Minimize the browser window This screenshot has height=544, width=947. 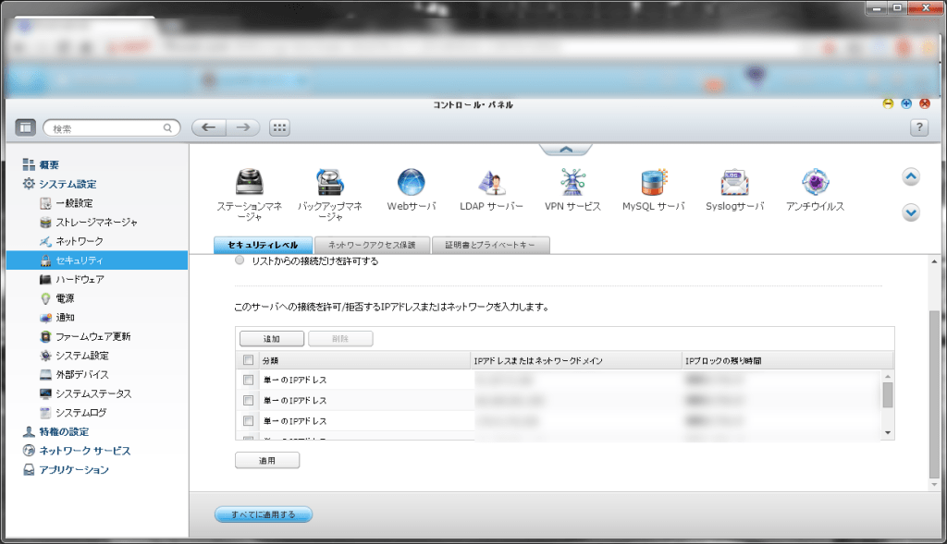877,7
